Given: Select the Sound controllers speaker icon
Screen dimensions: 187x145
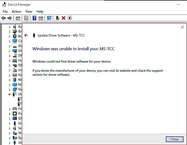Looking at the screenshot, I should pos(15,128).
